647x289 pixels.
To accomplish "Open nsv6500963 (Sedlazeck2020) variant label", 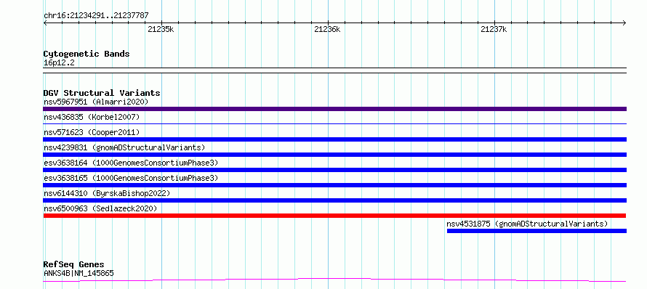I will (100, 208).
